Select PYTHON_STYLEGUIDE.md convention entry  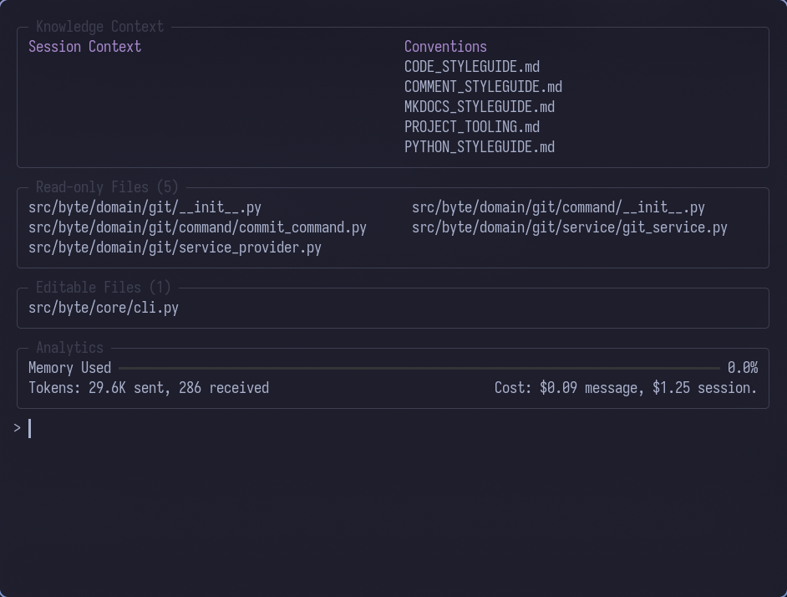[480, 146]
